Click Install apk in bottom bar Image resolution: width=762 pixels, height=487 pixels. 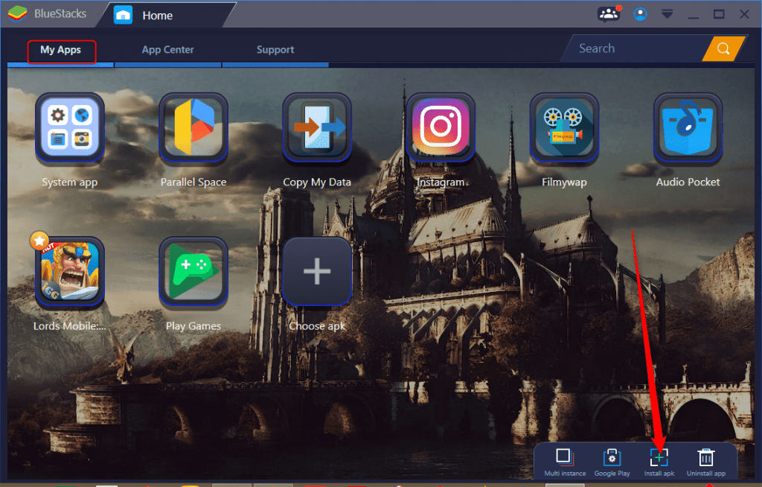click(659, 462)
